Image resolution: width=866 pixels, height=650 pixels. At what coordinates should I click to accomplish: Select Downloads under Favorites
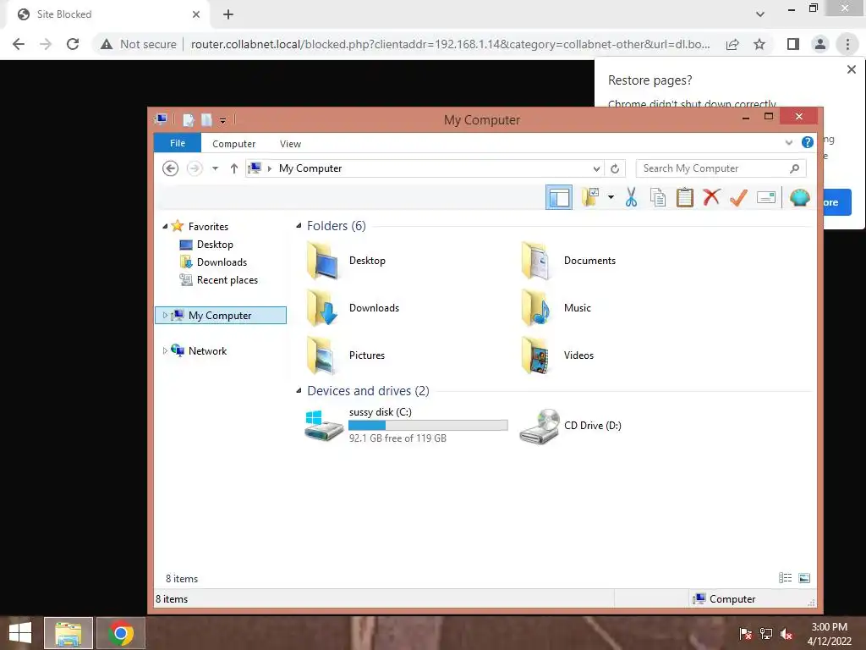(222, 262)
